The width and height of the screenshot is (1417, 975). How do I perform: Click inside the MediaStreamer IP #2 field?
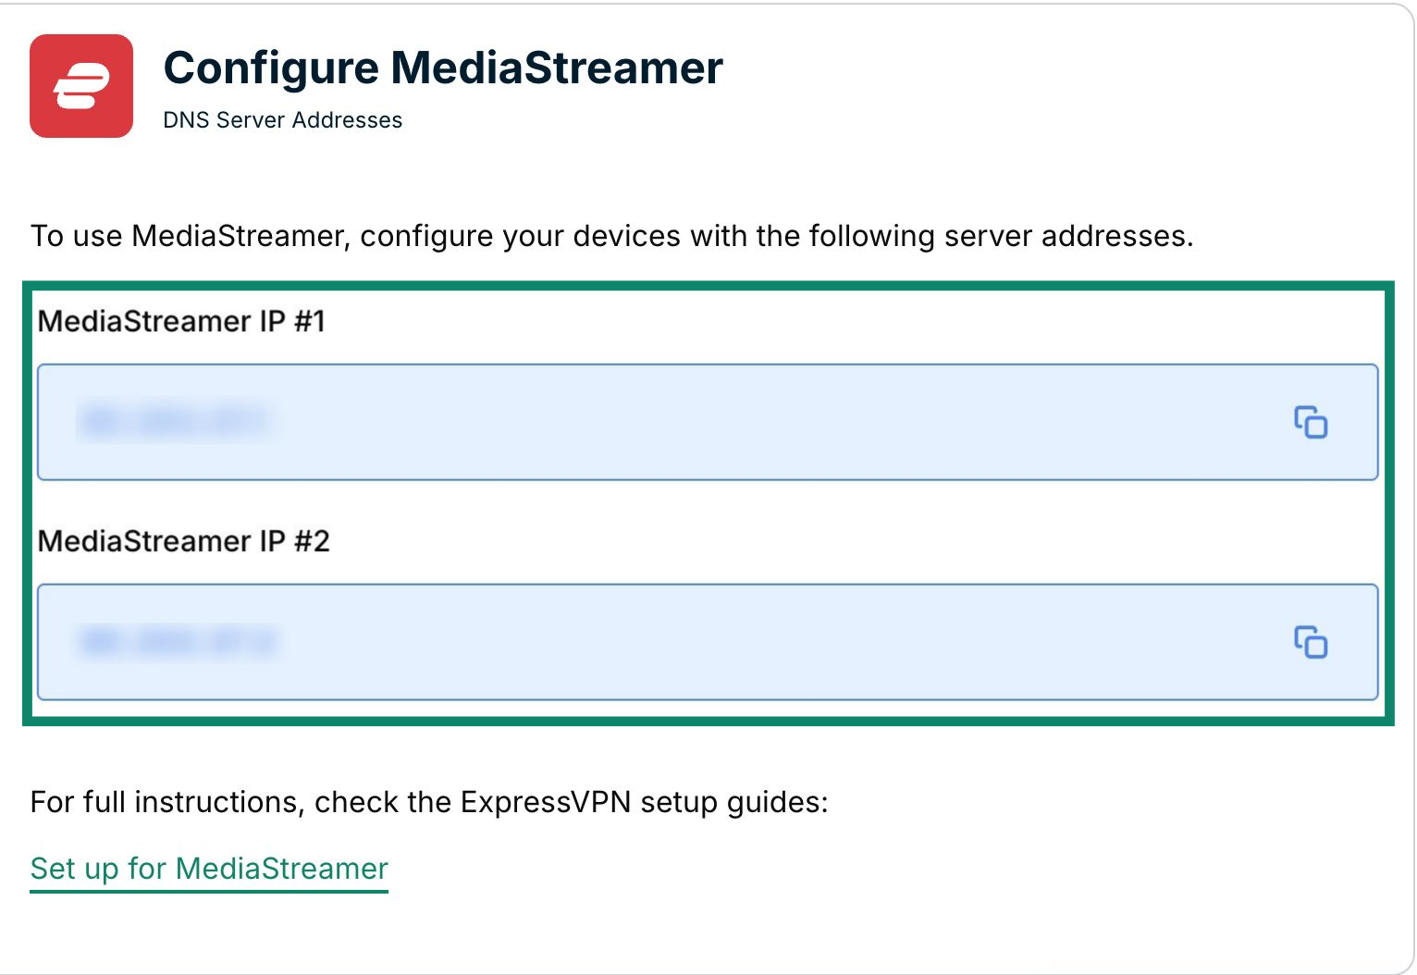[708, 641]
